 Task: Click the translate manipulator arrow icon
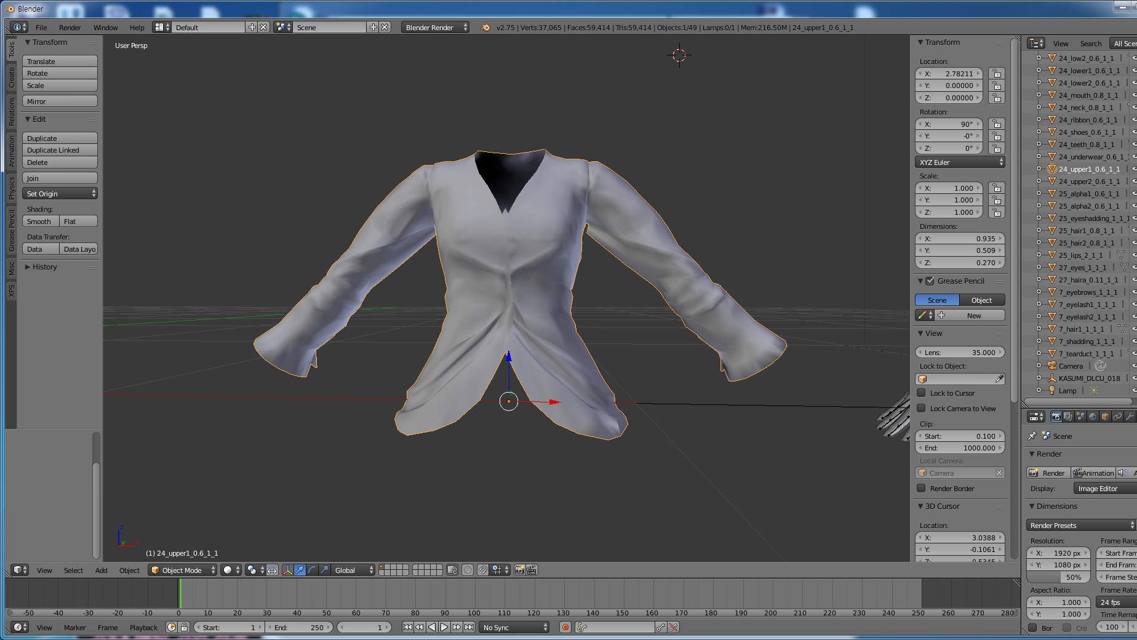pos(300,570)
